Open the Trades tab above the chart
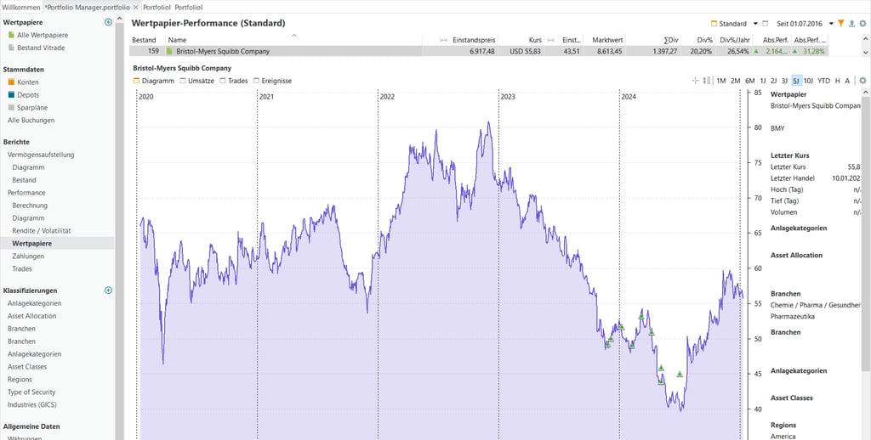This screenshot has width=871, height=440. point(234,81)
